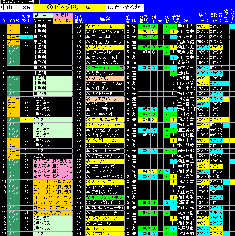Click the ハンデ戦 orange legend cell
Image resolution: width=235 pixels, height=236 pixels.
[62, 21]
